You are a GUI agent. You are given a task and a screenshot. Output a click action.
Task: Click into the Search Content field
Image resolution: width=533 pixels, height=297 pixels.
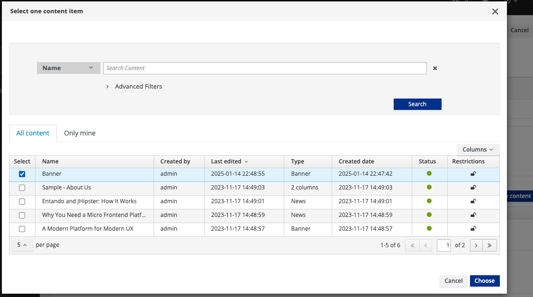pos(265,68)
